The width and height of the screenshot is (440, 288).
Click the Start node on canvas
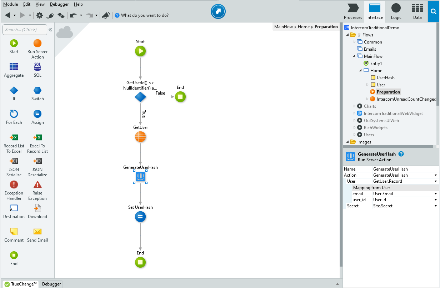(x=140, y=51)
